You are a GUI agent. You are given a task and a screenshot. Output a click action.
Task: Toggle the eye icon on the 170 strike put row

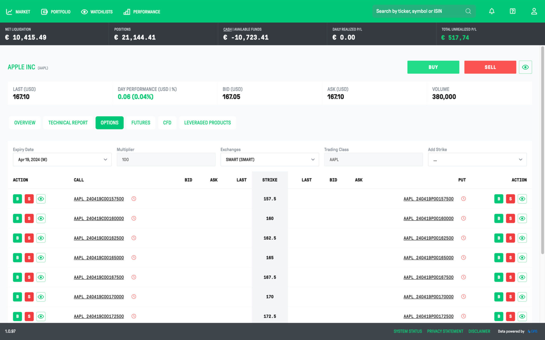pyautogui.click(x=522, y=297)
